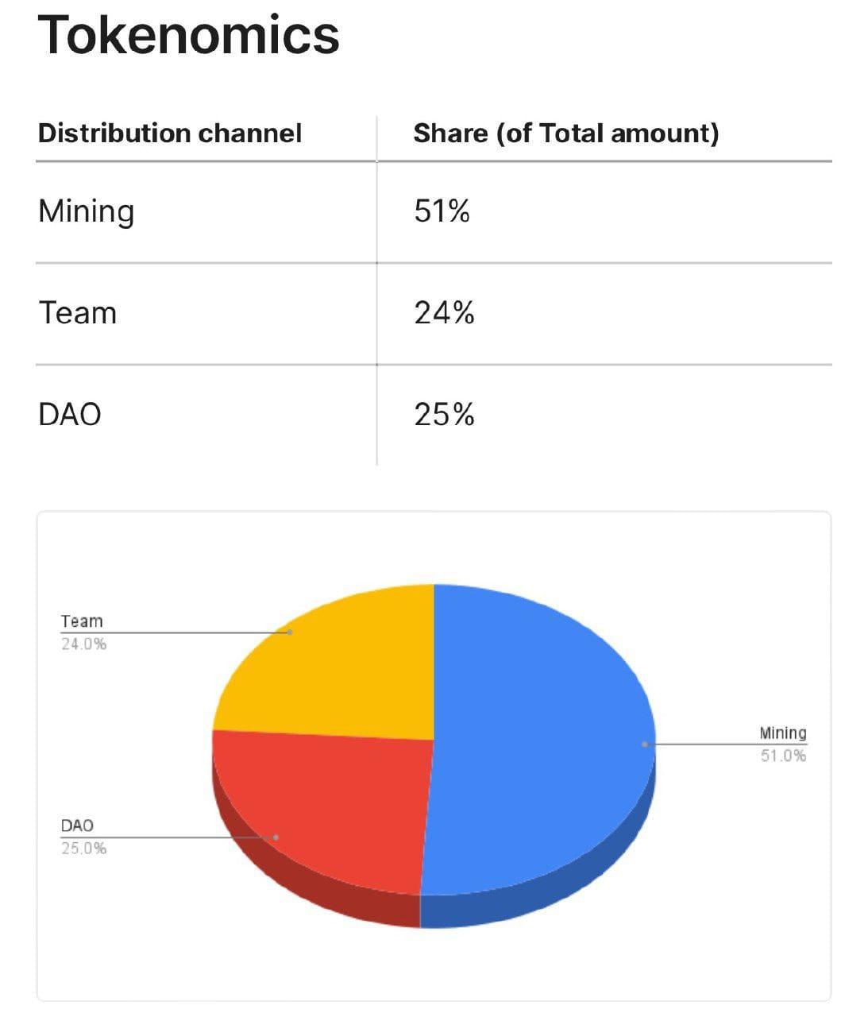The width and height of the screenshot is (868, 1017).
Task: Select the Team table row label
Action: click(77, 313)
